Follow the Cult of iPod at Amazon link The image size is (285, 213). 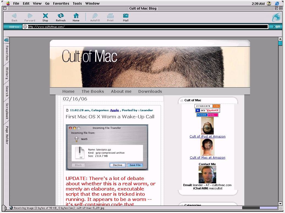point(207,136)
